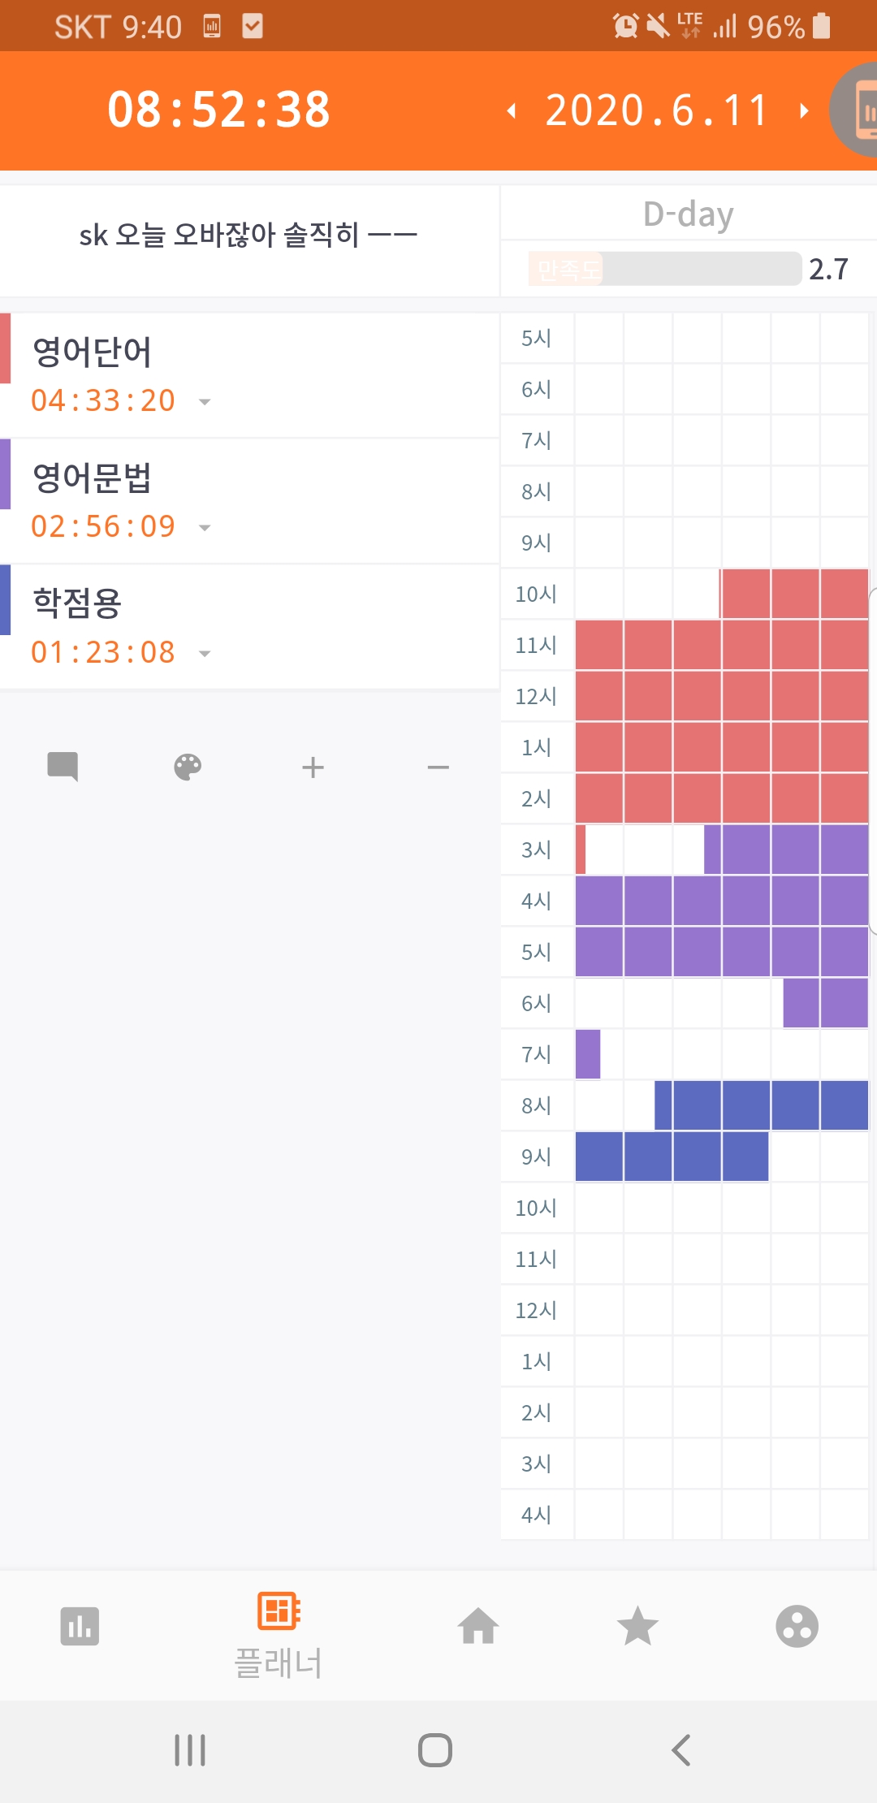Image resolution: width=877 pixels, height=1803 pixels.
Task: Go to the home tab
Action: 478,1627
